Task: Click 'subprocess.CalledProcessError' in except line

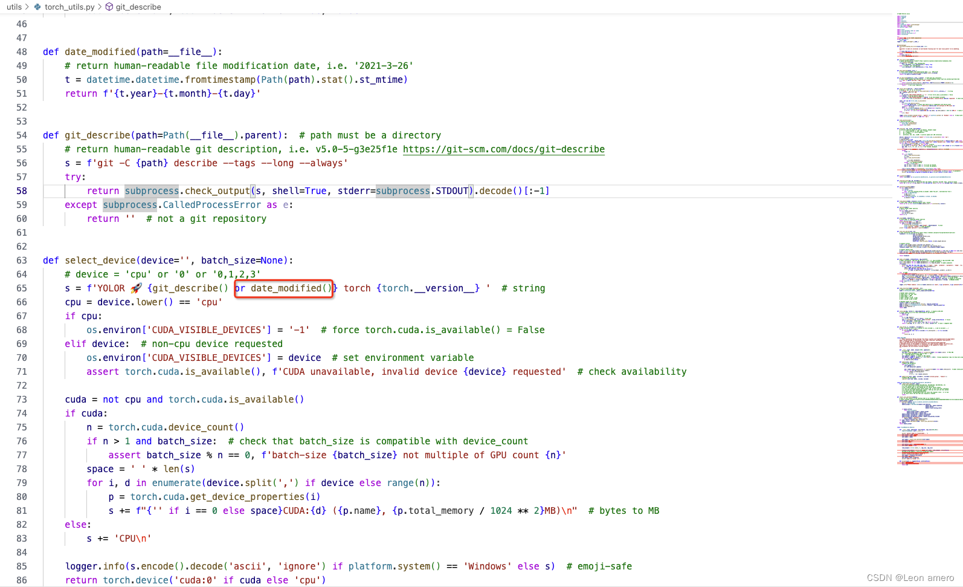Action: click(x=182, y=205)
